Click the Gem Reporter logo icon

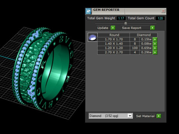[88, 11]
